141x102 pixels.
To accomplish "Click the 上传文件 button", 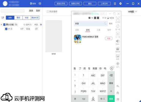I will click(x=104, y=4).
